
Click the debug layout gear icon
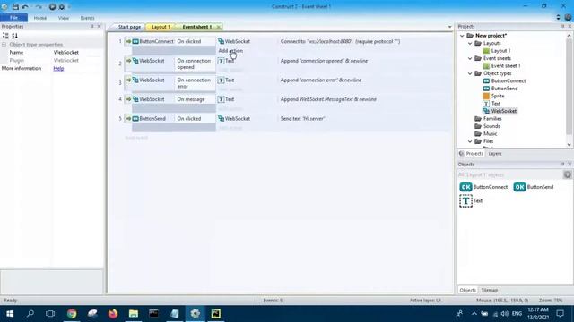coord(62,6)
